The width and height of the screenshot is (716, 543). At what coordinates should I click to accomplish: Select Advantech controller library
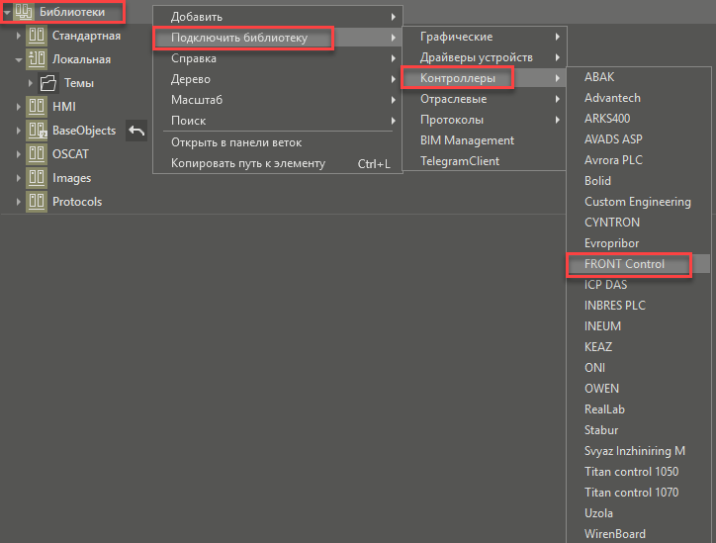pos(639,98)
